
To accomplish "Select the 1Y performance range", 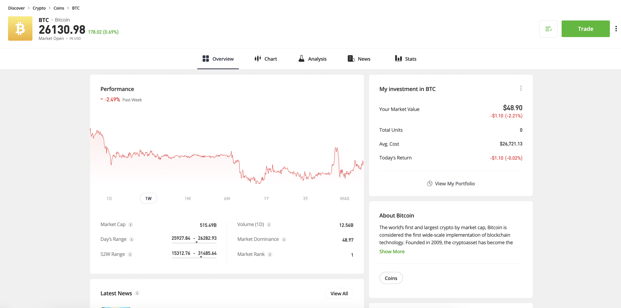I will coord(266,198).
